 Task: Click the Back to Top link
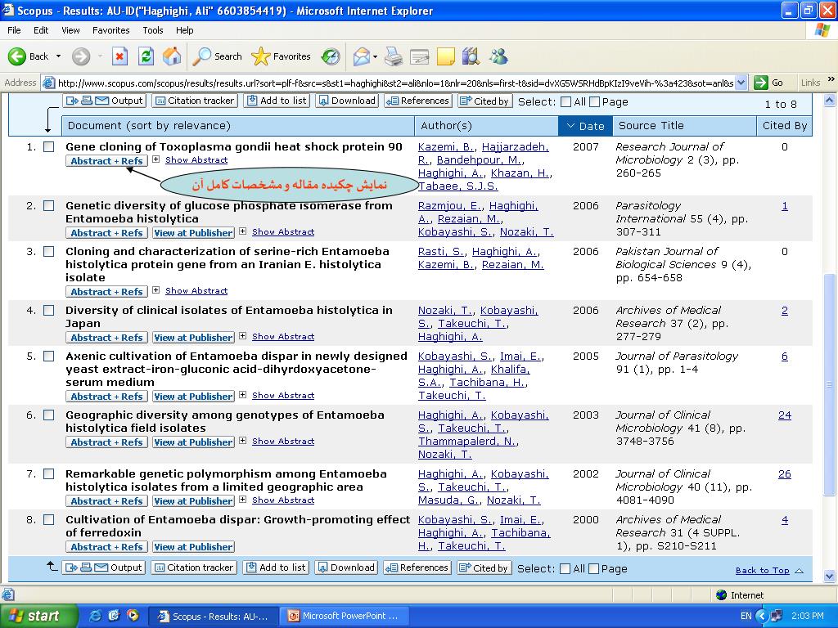point(762,570)
